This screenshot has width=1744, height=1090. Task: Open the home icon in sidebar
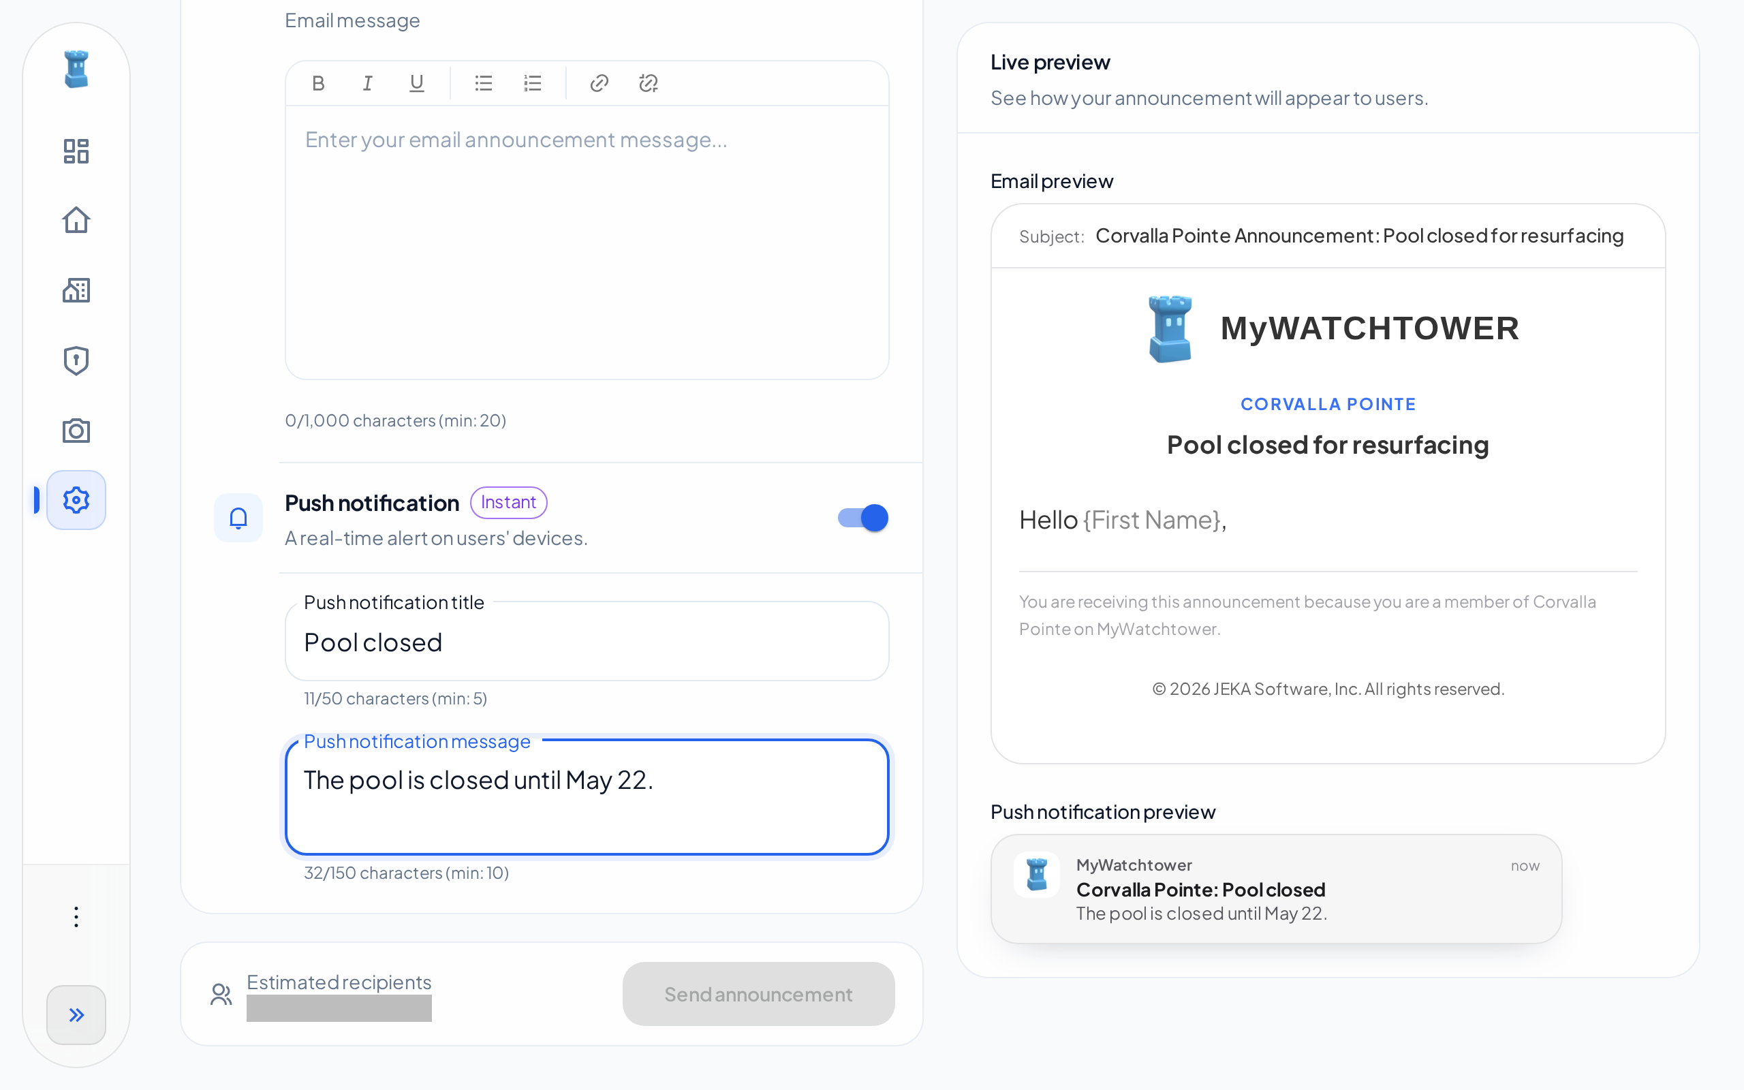pyautogui.click(x=76, y=220)
